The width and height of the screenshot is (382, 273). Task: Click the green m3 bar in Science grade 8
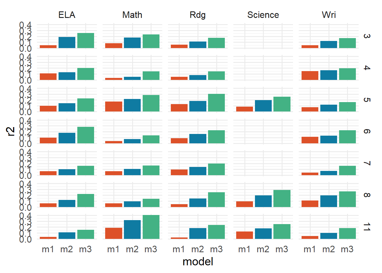coord(282,198)
